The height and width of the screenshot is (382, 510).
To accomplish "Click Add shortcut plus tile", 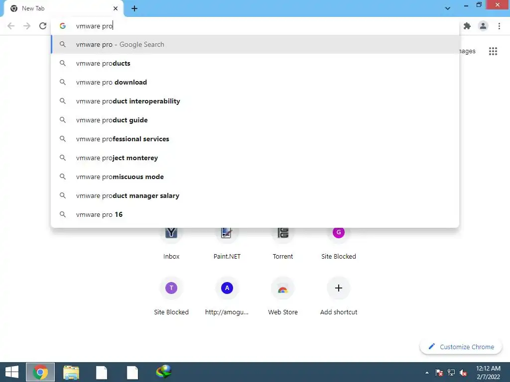I will pyautogui.click(x=339, y=296).
